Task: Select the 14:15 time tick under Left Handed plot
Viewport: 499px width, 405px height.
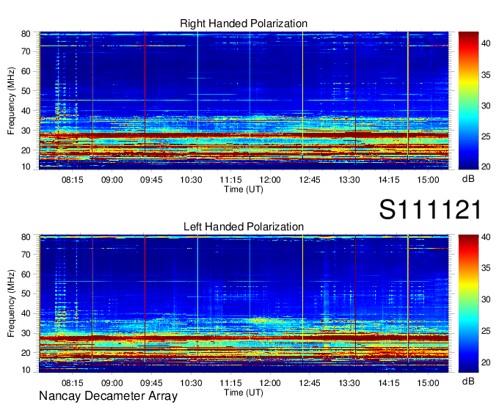Action: (x=389, y=383)
